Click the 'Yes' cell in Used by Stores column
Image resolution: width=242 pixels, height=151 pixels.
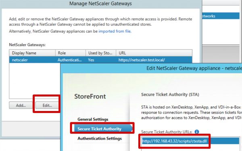(91, 60)
